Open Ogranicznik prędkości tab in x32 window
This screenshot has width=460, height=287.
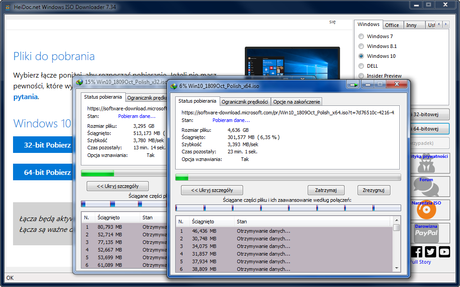[147, 98]
